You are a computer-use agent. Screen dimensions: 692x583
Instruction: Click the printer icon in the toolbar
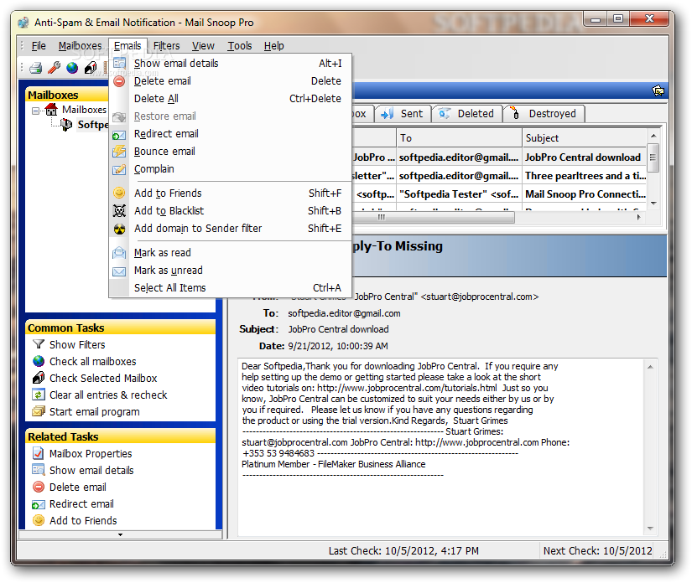(x=35, y=68)
